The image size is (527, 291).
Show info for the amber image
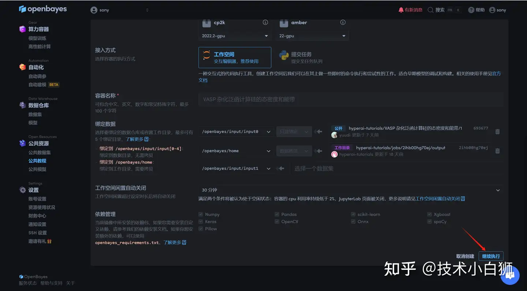(x=343, y=22)
